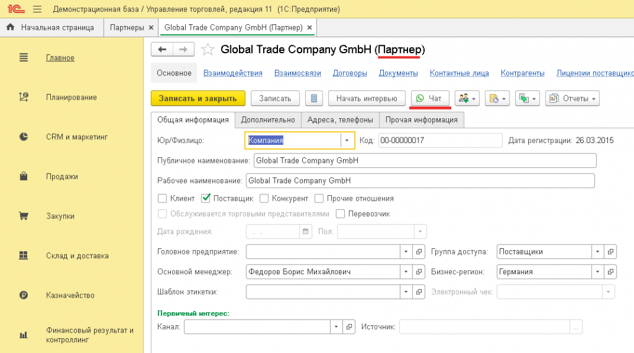Expand the Шаблон этикетки dropdown arrow
This screenshot has height=353, width=634.
click(406, 292)
